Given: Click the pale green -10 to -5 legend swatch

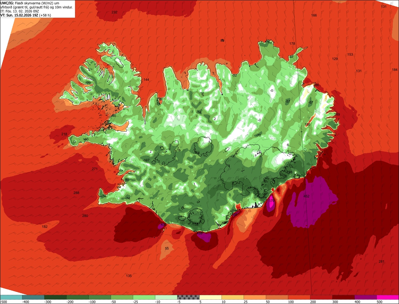Looking at the screenshot, I should pos(166,297).
